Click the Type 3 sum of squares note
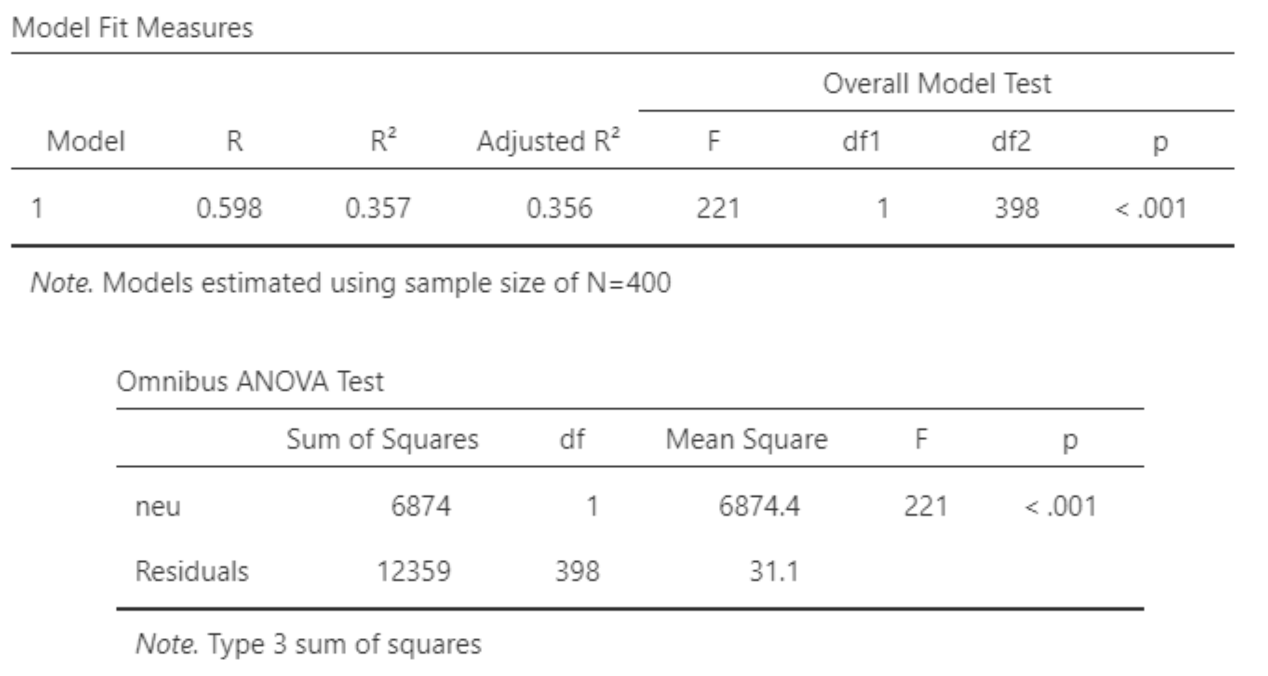This screenshot has width=1268, height=676. coord(309,644)
